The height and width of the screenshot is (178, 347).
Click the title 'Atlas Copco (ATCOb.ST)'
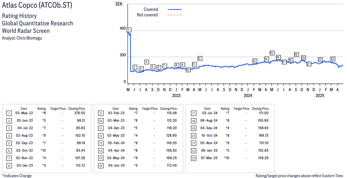pos(37,5)
